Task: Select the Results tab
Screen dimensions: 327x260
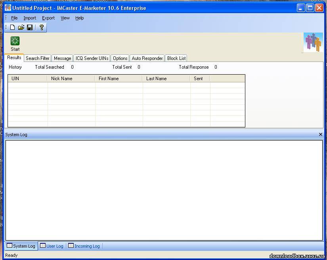Action: tap(14, 58)
